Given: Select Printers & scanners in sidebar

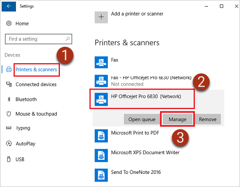Looking at the screenshot, I should [36, 69].
